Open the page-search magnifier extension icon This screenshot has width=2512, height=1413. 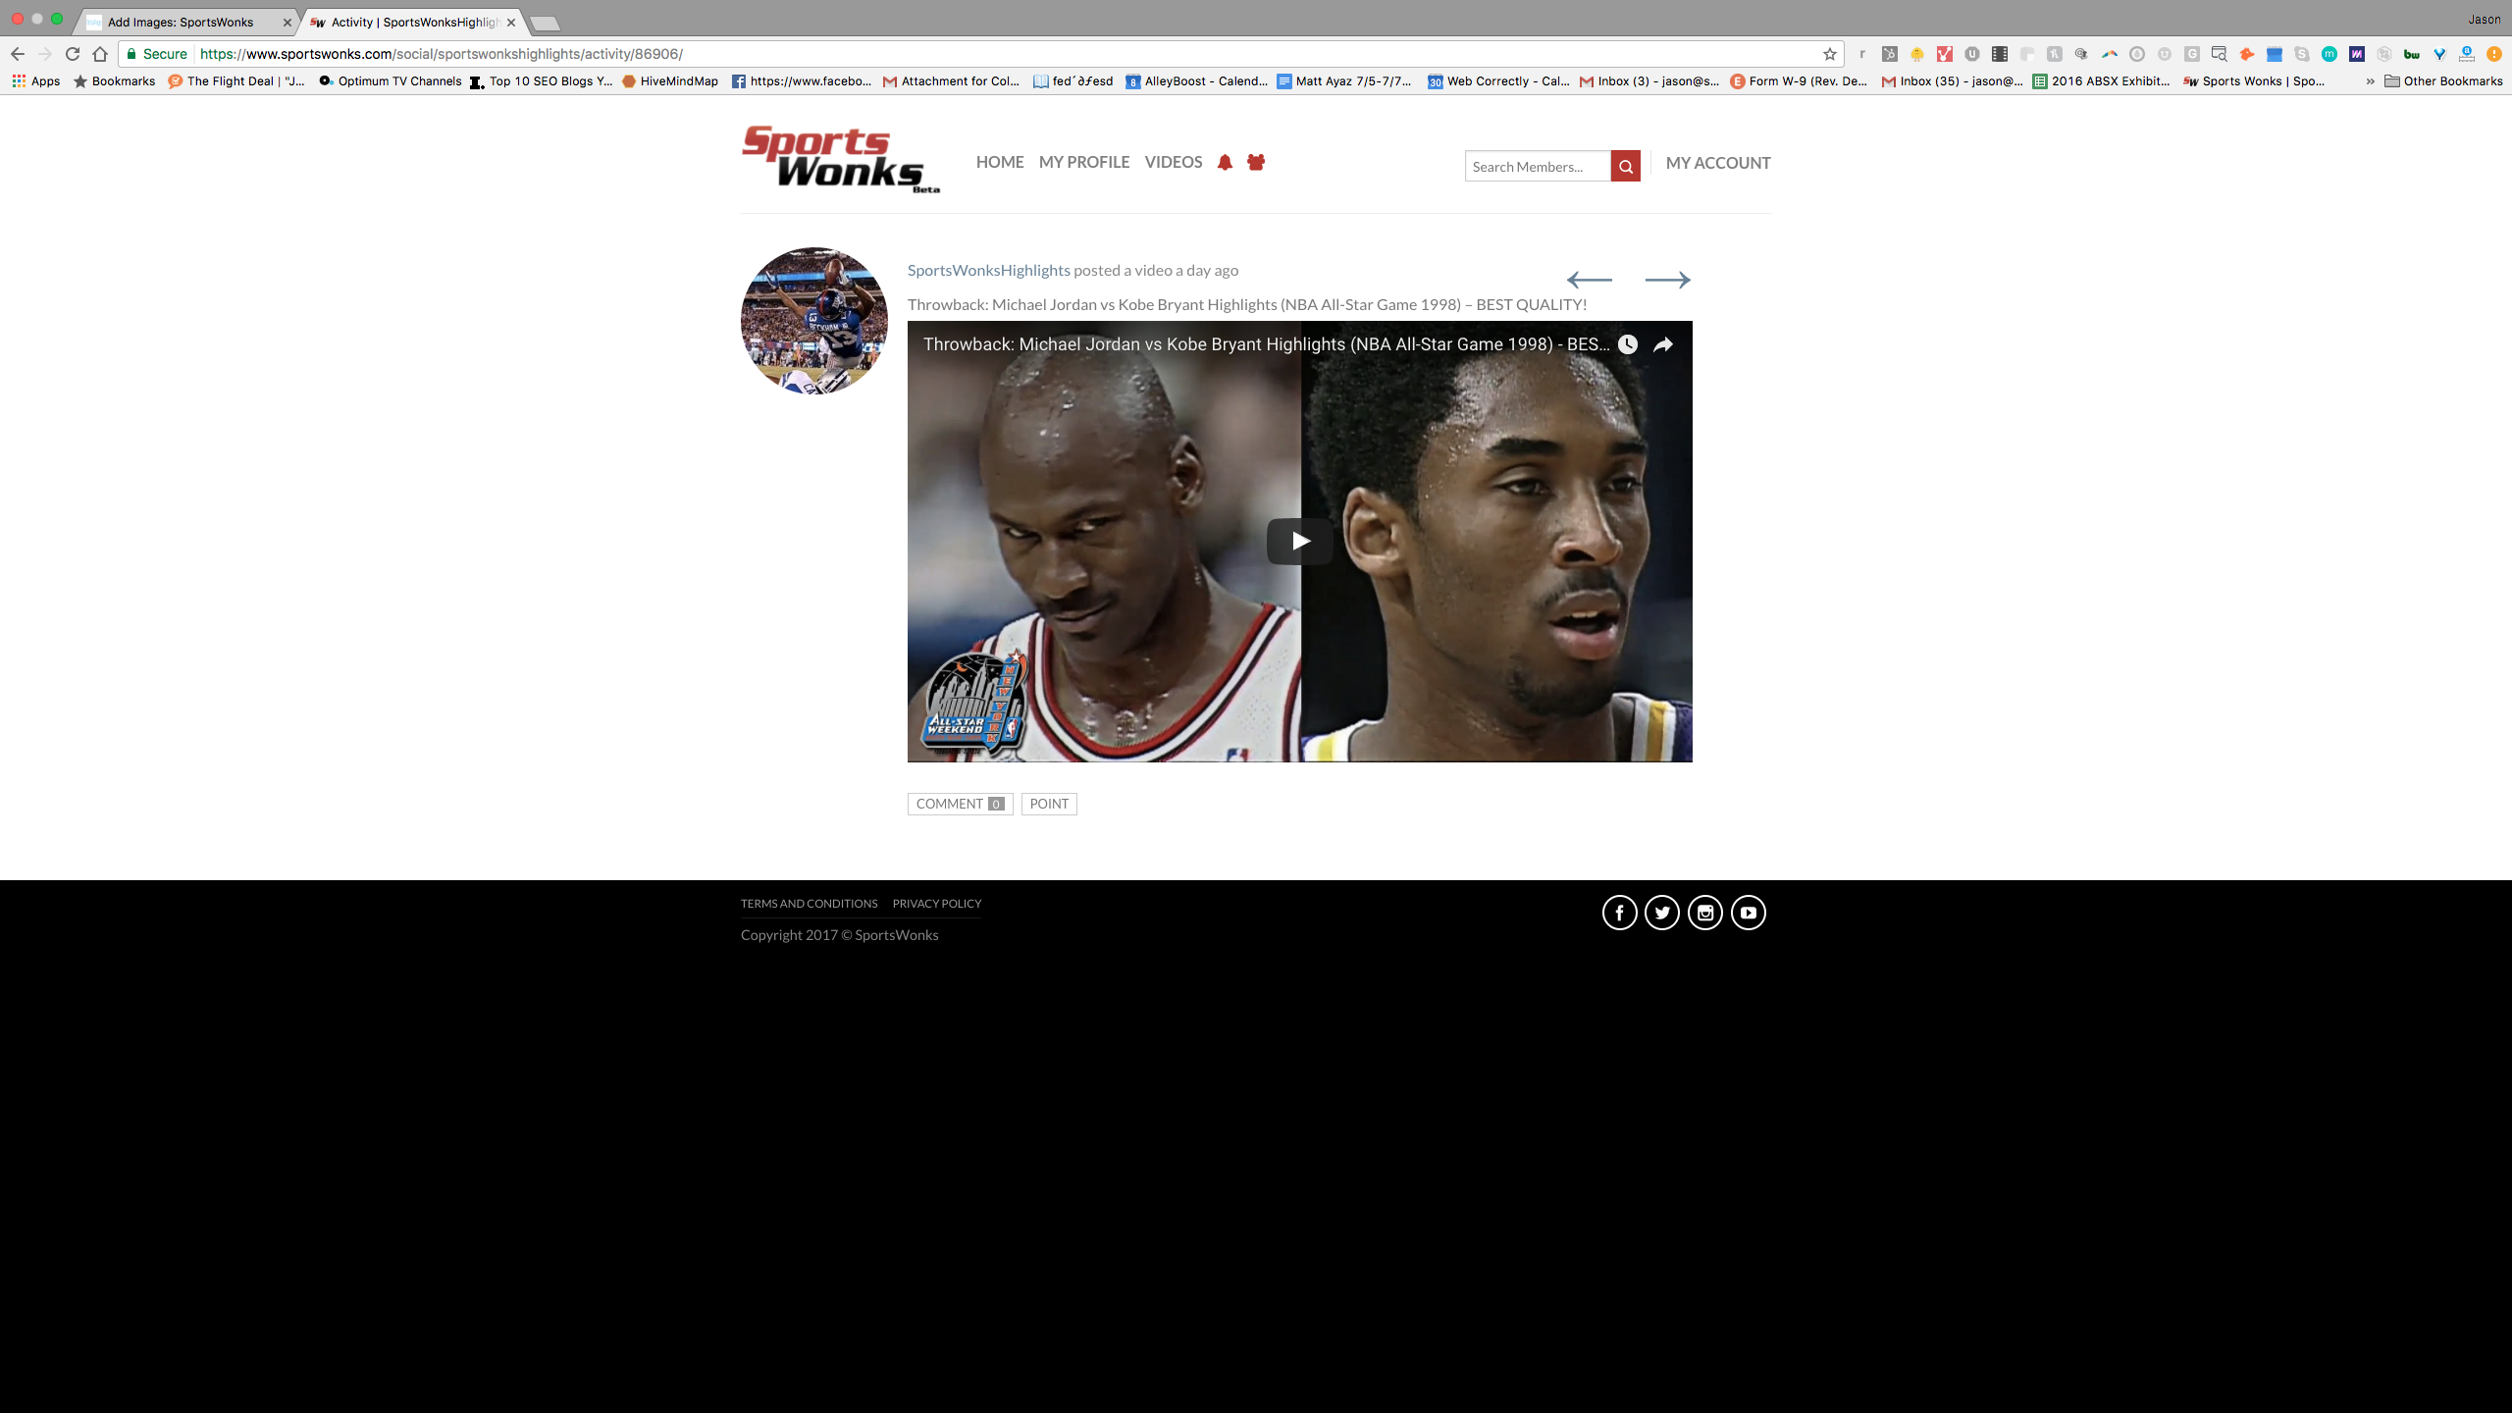click(x=2219, y=54)
